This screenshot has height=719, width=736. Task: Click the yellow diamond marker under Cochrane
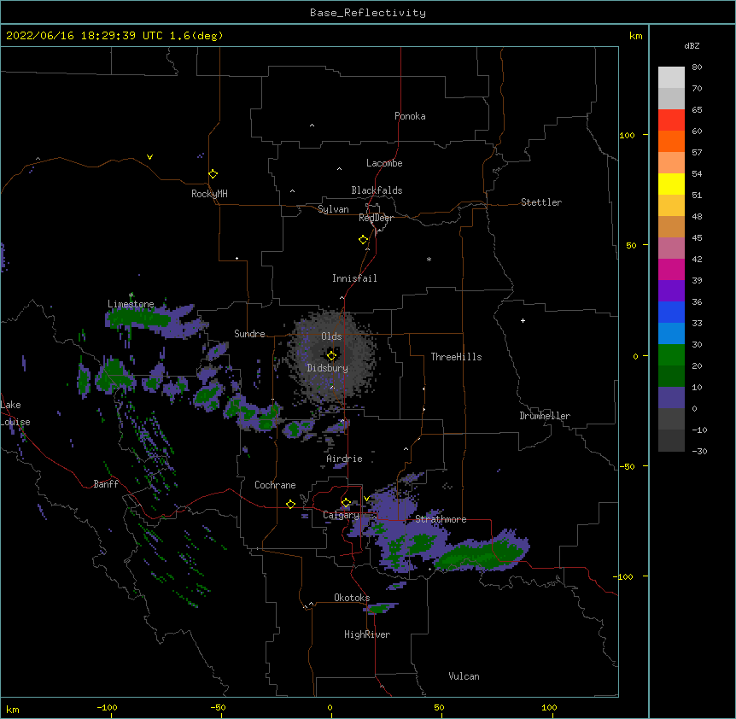pyautogui.click(x=290, y=504)
